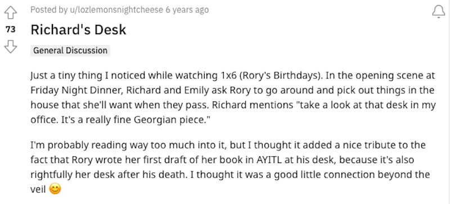This screenshot has width=450, height=204.
Task: Click the "Posted by" label text
Action: [49, 10]
